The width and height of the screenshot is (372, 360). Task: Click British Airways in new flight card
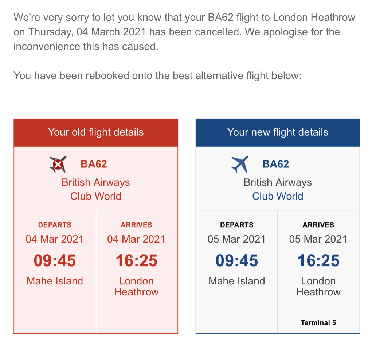point(278,182)
